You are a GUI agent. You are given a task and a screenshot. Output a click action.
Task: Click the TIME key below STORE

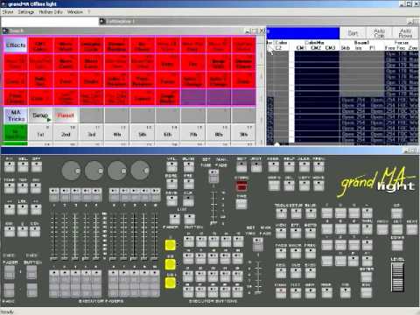tap(241, 204)
